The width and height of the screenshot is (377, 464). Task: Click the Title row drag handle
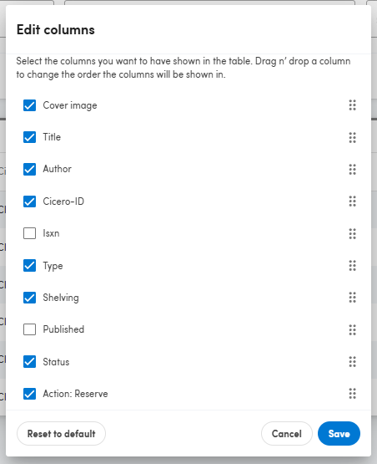click(352, 137)
